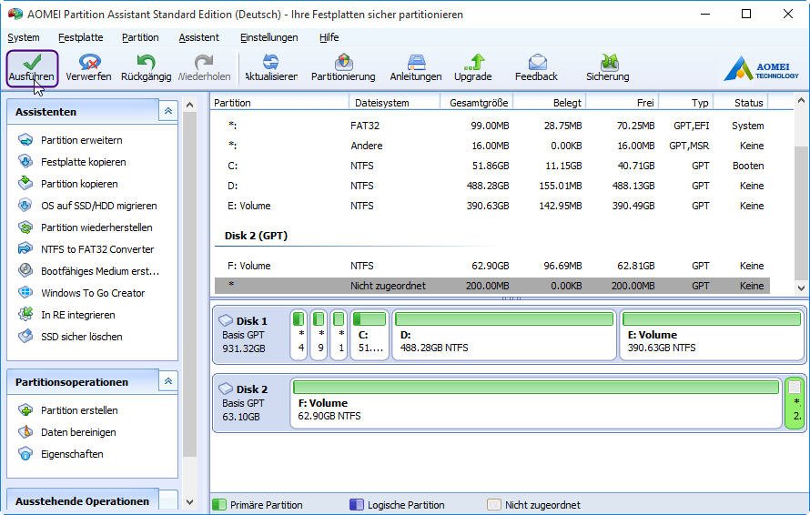
Task: Sort by Gesamtgröße column header
Action: click(x=476, y=103)
